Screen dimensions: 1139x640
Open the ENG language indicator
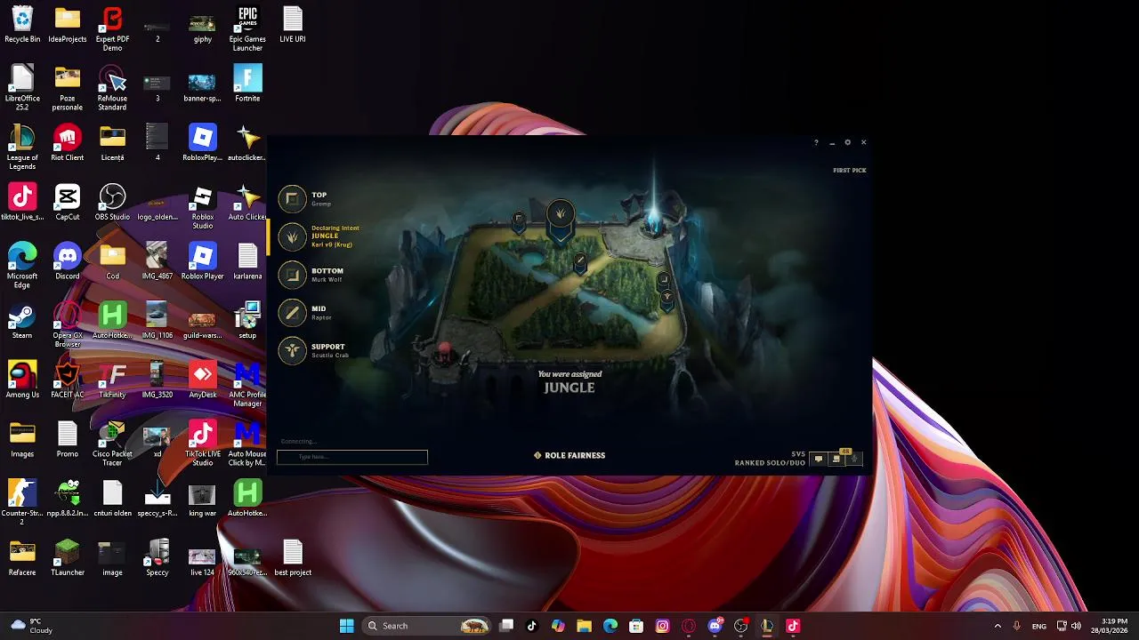tap(1038, 626)
